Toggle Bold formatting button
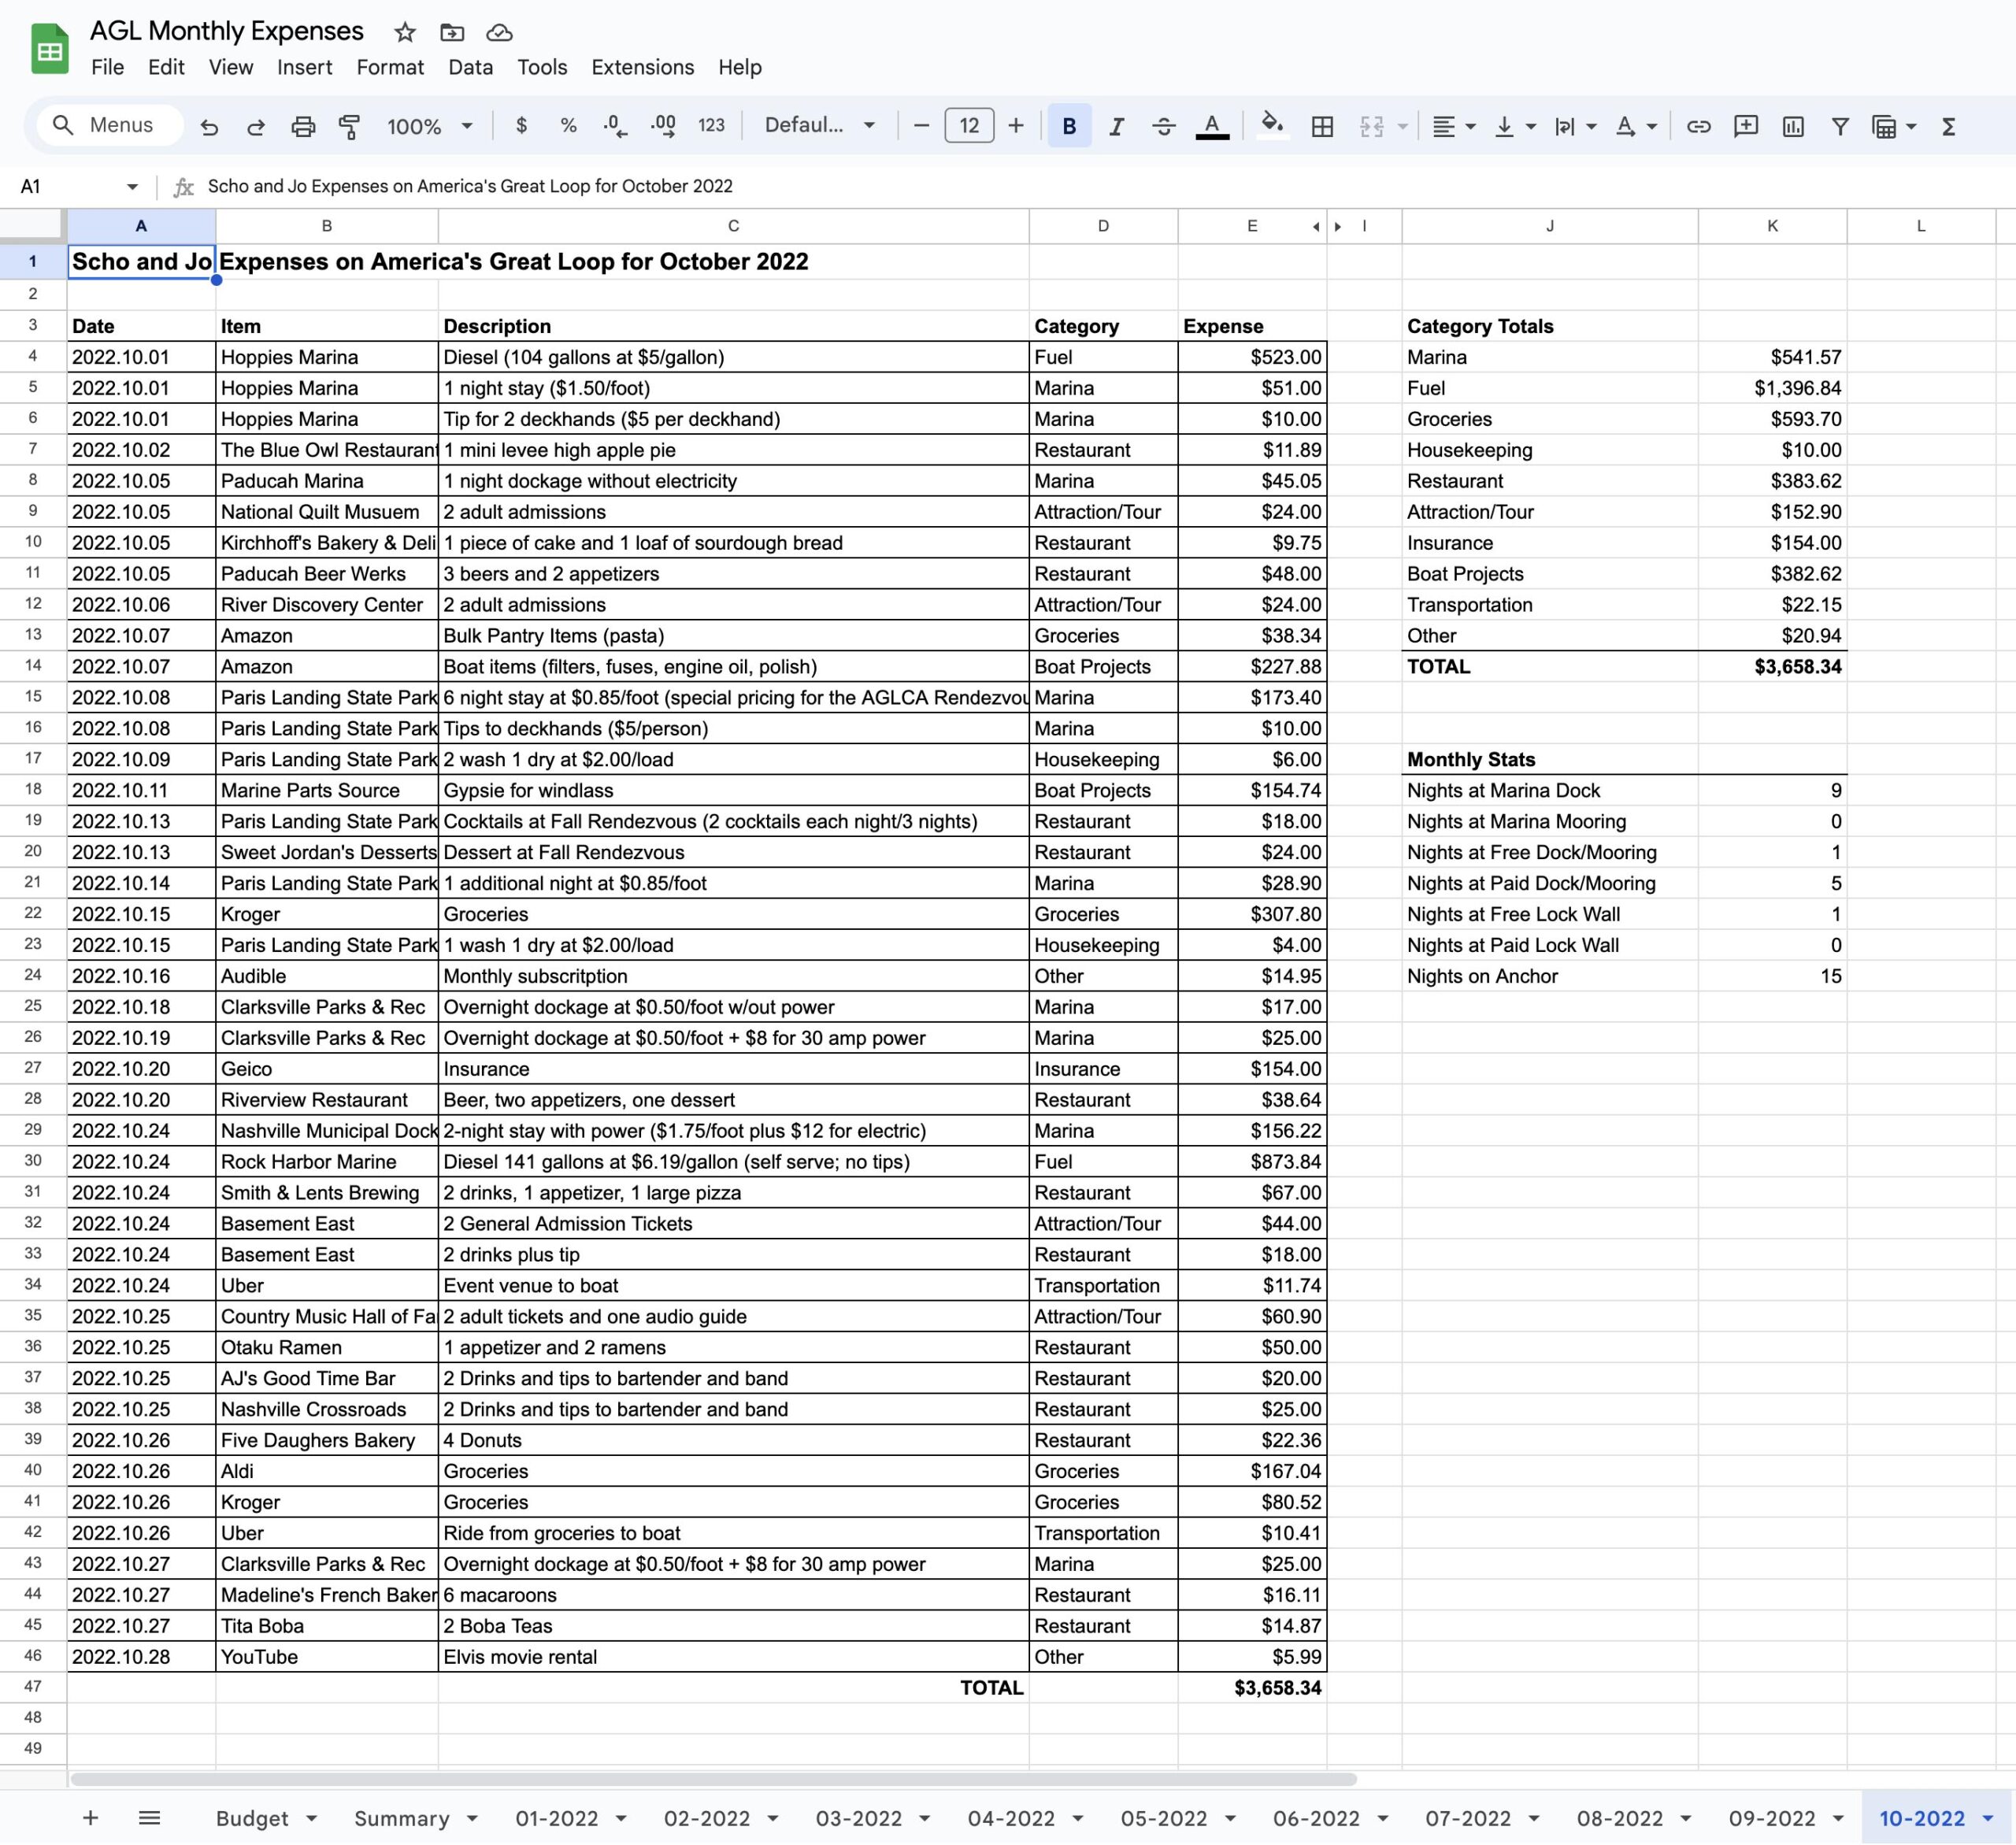Image resolution: width=2016 pixels, height=1845 pixels. pos(1069,126)
